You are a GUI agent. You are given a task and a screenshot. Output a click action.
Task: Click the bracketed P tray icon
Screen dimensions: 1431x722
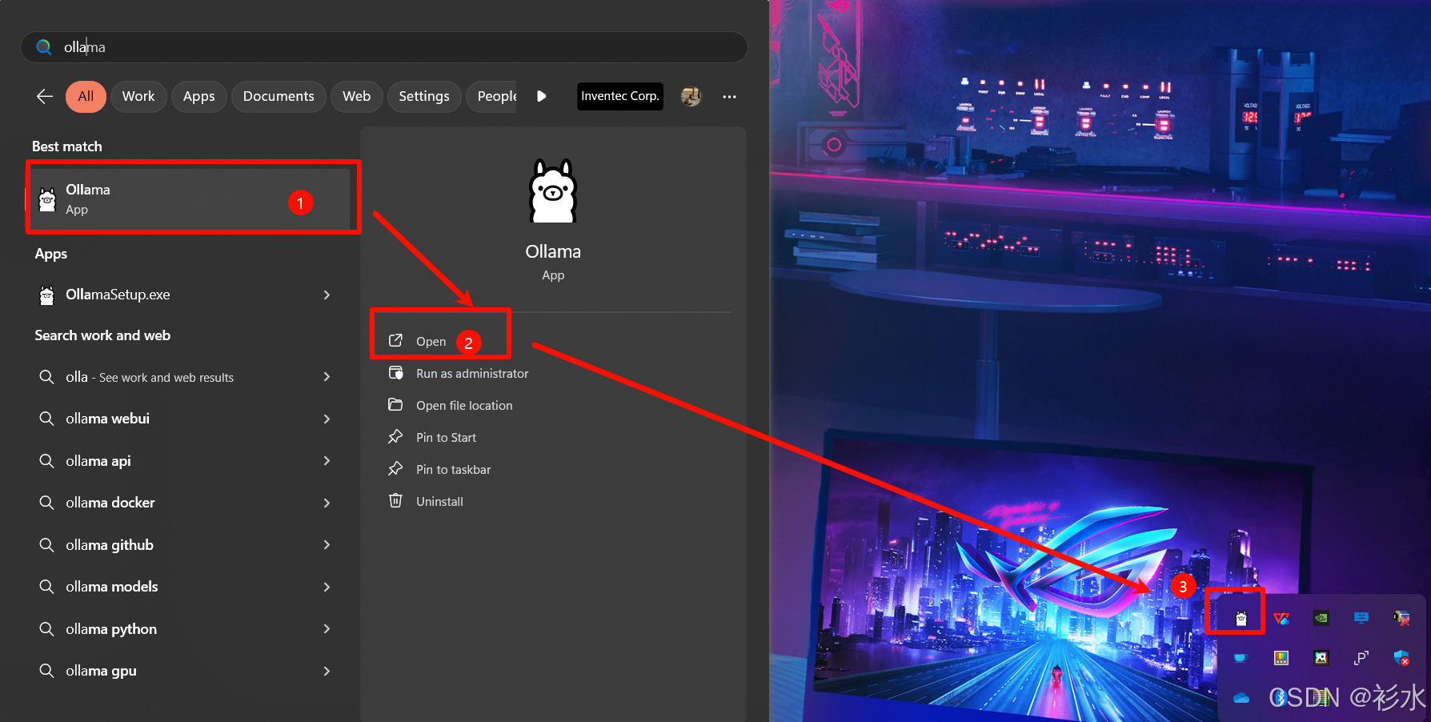pyautogui.click(x=1361, y=658)
